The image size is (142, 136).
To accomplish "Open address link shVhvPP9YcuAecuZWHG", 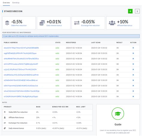I will click(x=21, y=64).
